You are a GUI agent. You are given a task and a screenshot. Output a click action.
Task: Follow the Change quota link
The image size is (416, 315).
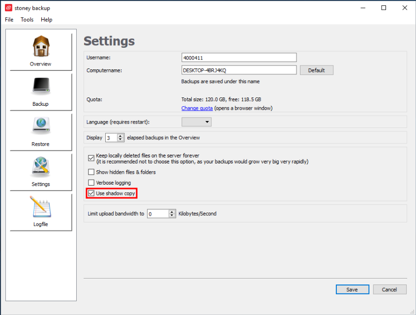[x=197, y=108]
